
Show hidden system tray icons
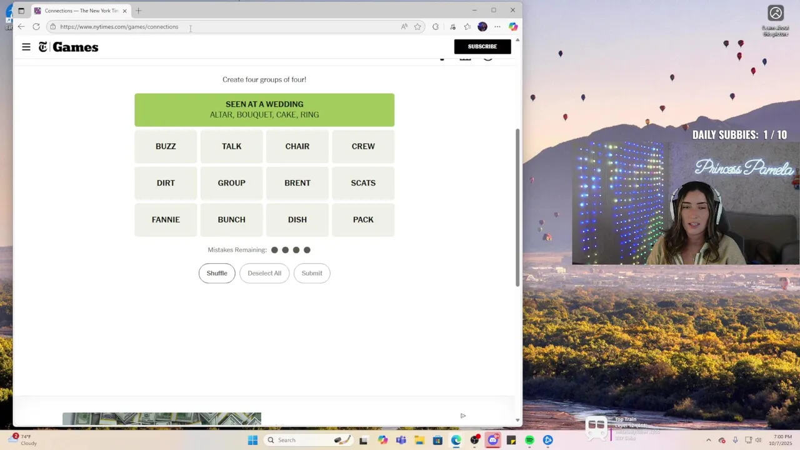[x=708, y=440]
